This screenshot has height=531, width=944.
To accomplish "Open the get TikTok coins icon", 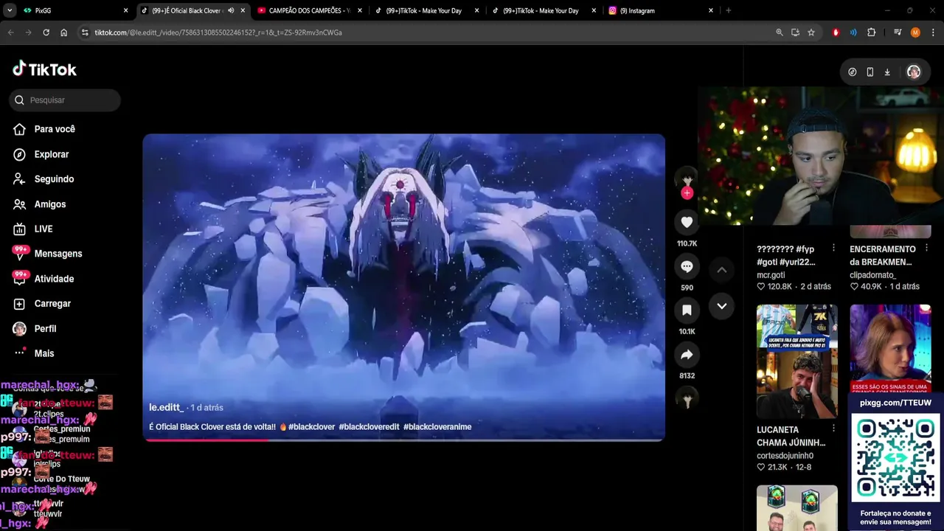I will coord(853,72).
